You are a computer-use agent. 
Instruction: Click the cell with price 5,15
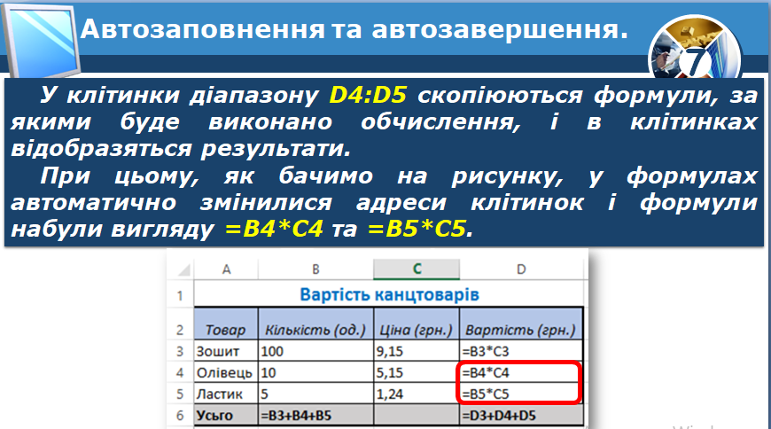click(417, 372)
